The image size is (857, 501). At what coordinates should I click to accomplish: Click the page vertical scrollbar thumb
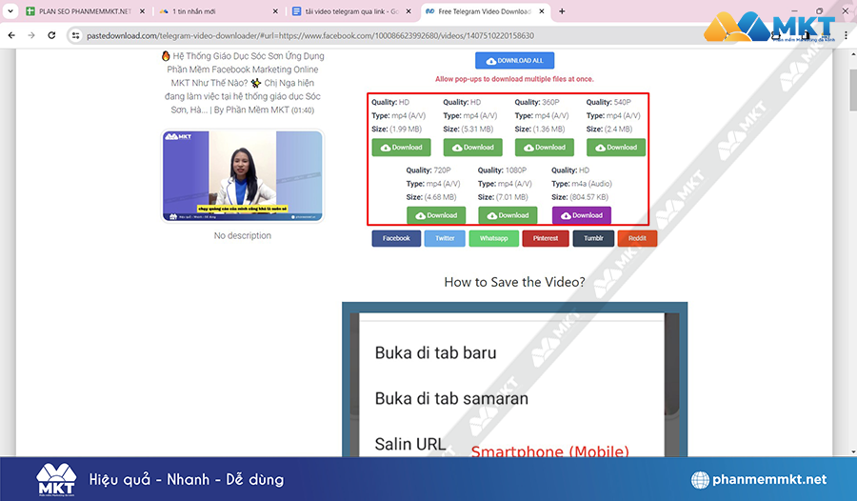[853, 90]
